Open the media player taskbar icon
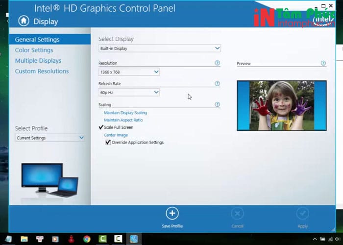This screenshot has height=245, width=343. (55, 239)
